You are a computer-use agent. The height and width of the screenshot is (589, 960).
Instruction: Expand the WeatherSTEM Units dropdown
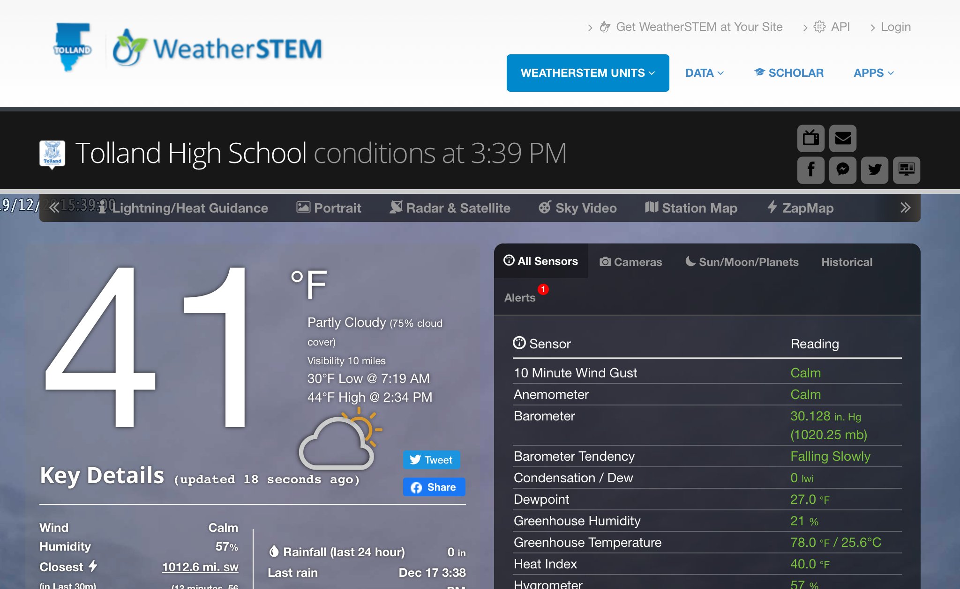click(x=588, y=73)
